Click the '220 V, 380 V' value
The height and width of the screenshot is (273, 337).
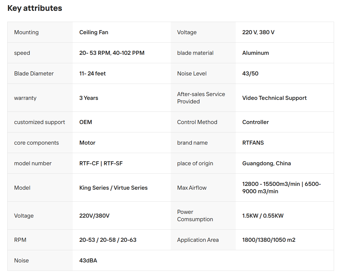coord(258,32)
